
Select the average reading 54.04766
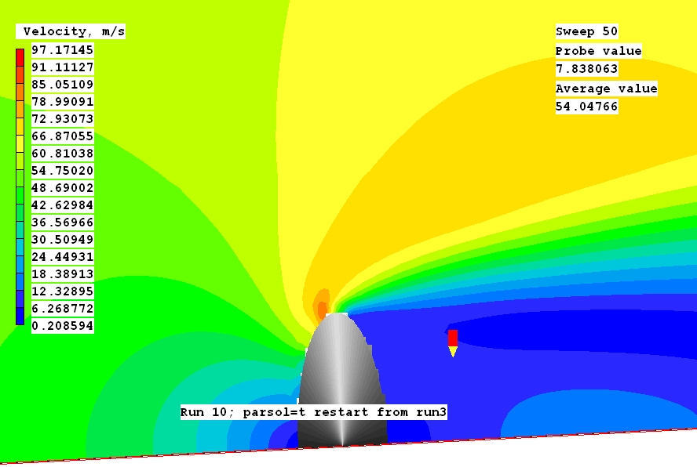pyautogui.click(x=586, y=107)
